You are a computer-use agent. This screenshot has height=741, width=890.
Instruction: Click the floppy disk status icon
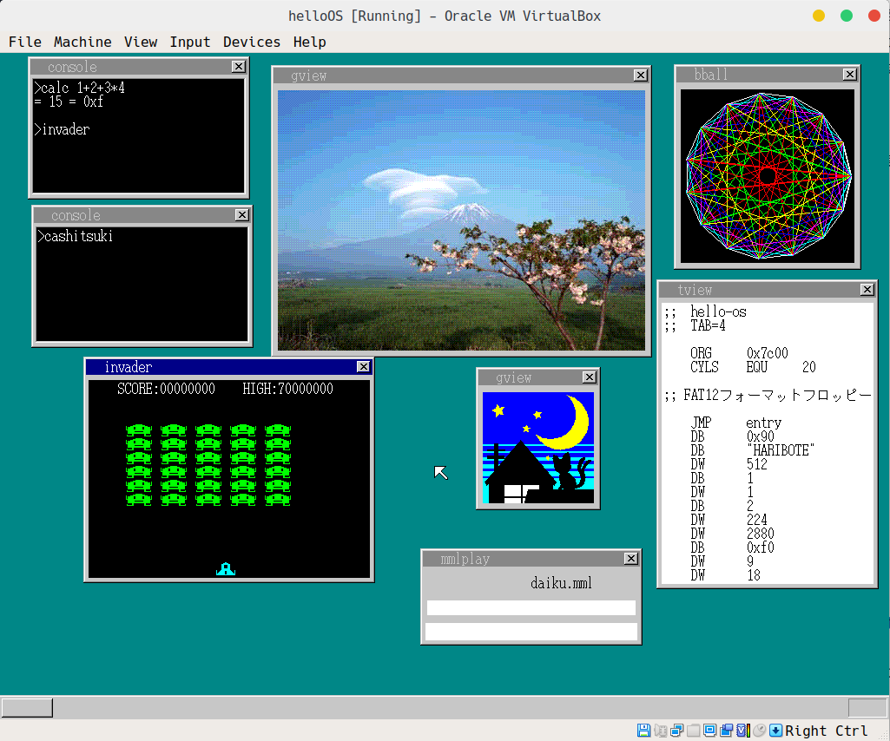coord(643,731)
